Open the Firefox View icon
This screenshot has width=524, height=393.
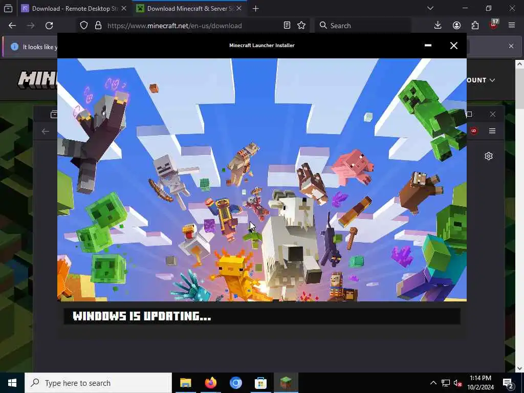tap(8, 8)
